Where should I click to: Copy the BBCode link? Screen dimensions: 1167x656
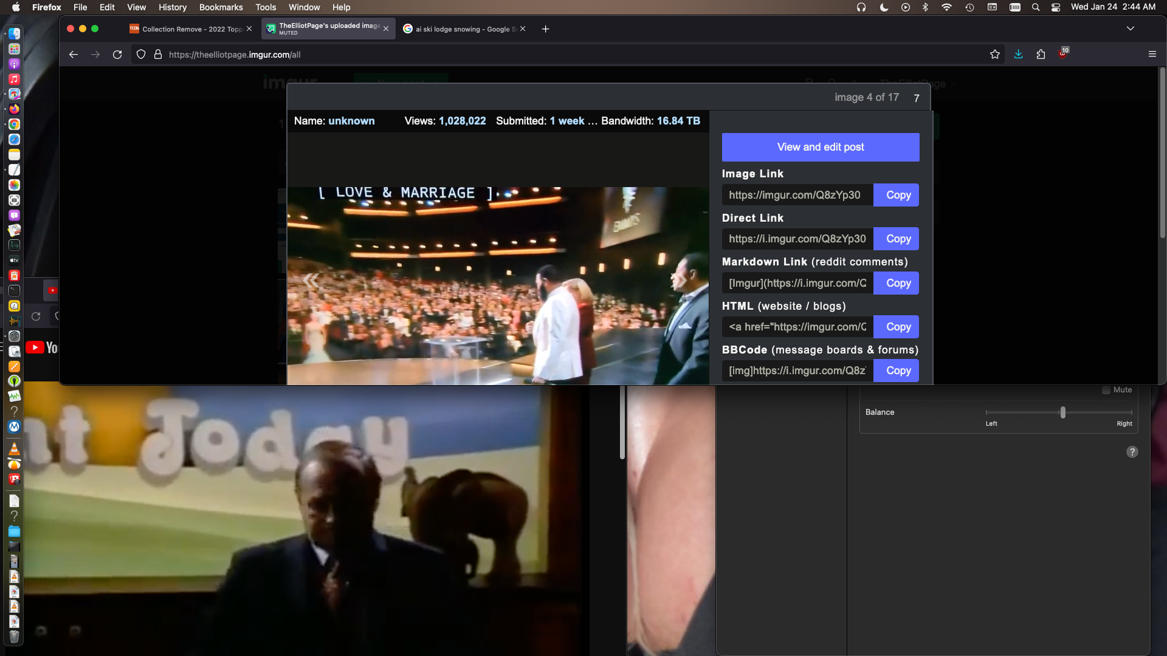(898, 371)
